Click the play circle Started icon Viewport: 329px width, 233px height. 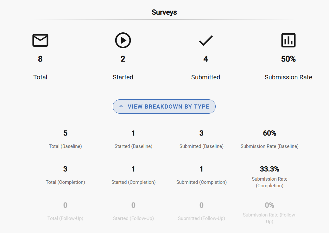click(123, 40)
